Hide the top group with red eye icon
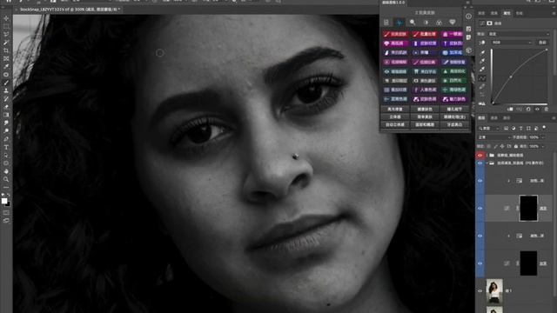Image resolution: width=557 pixels, height=313 pixels. 480,156
